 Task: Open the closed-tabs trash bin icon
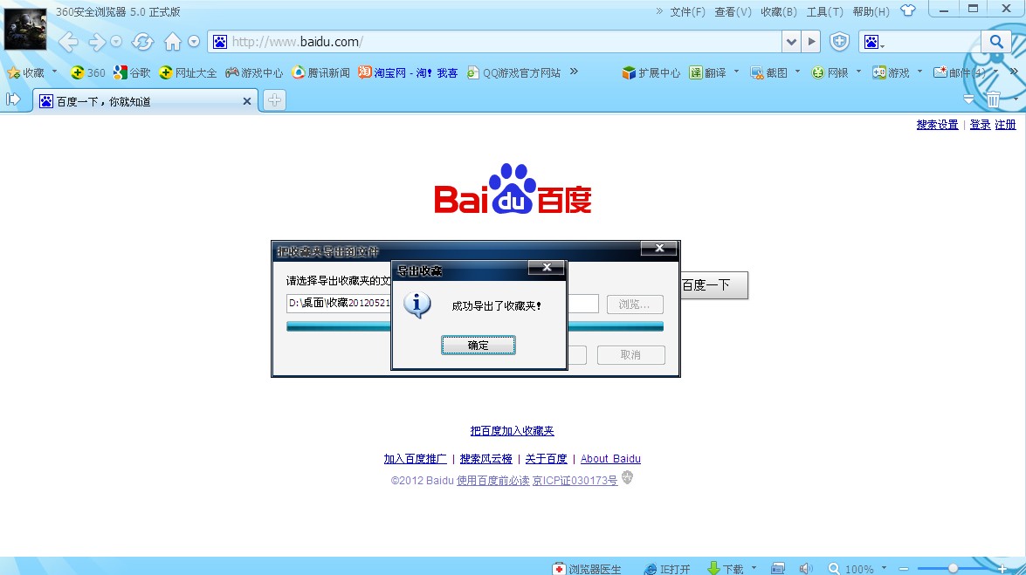994,99
